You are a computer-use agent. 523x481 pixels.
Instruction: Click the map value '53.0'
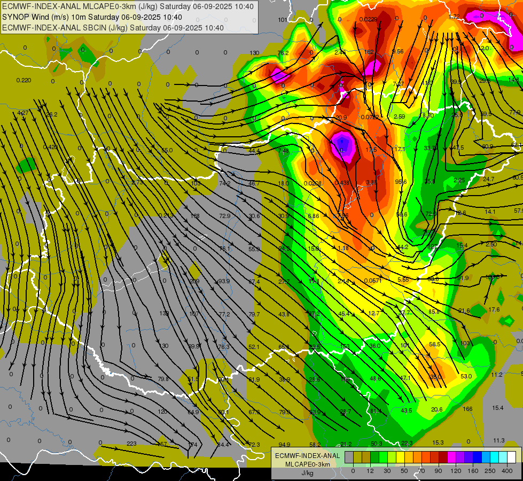466,376
